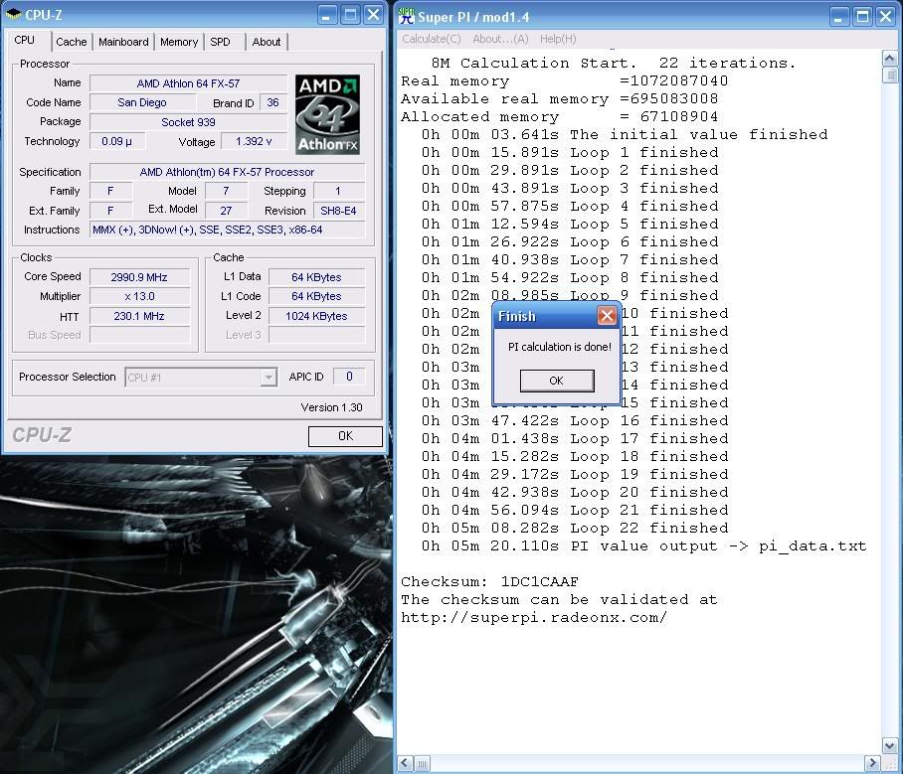Click the Multiplier value x 13.0
Screen dimensions: 903x774
point(139,296)
